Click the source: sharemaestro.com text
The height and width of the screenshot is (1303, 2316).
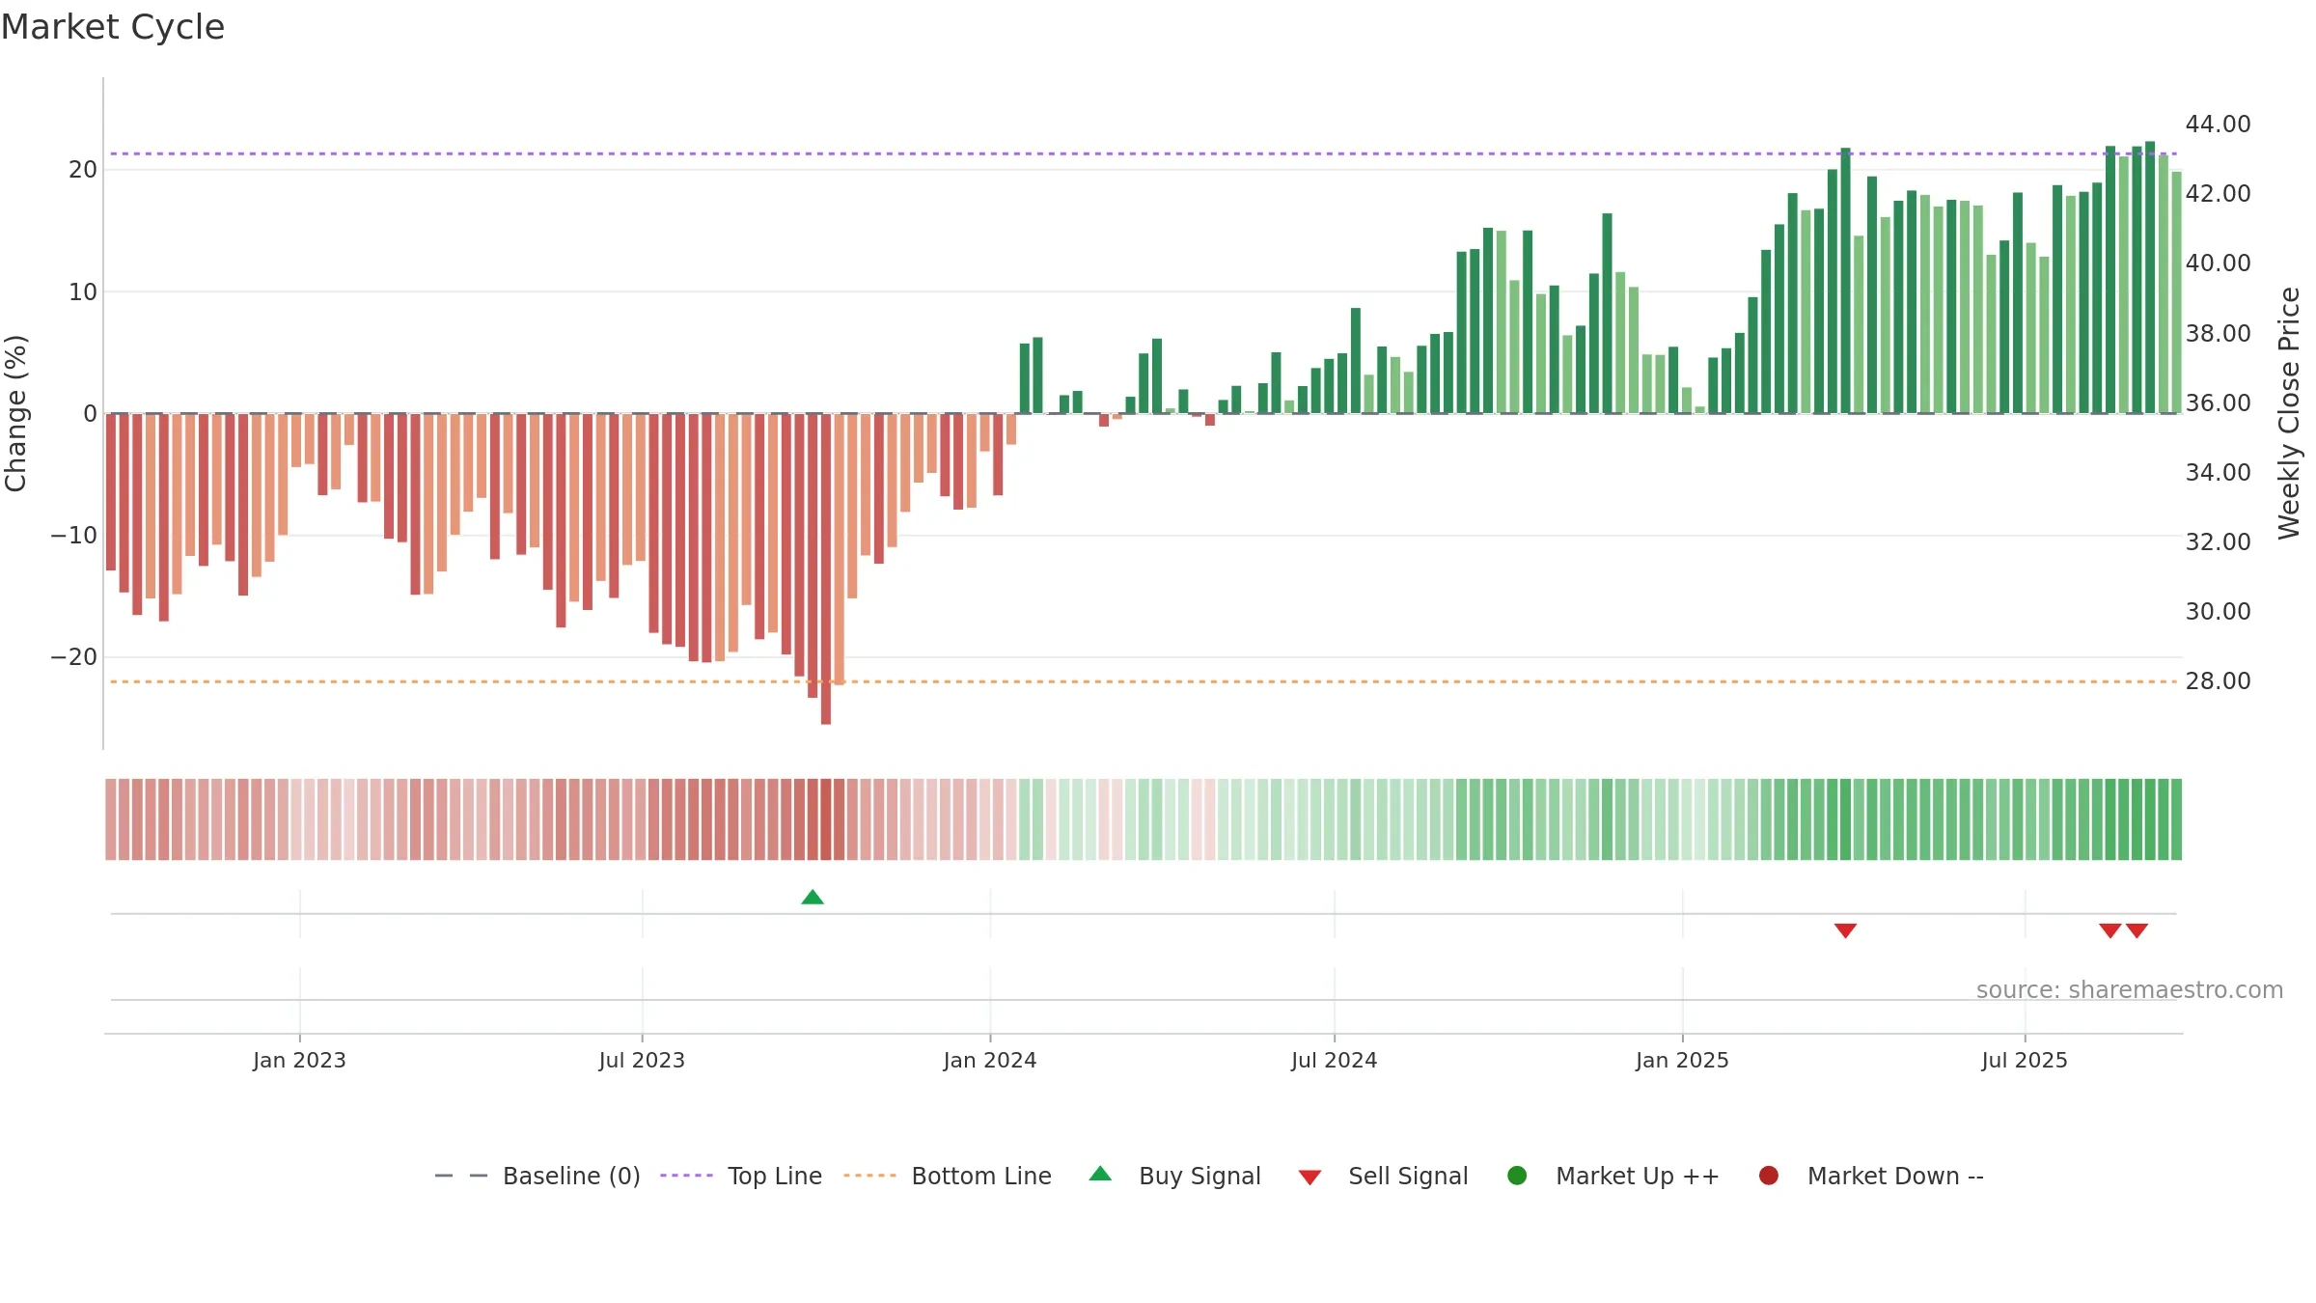[2130, 989]
